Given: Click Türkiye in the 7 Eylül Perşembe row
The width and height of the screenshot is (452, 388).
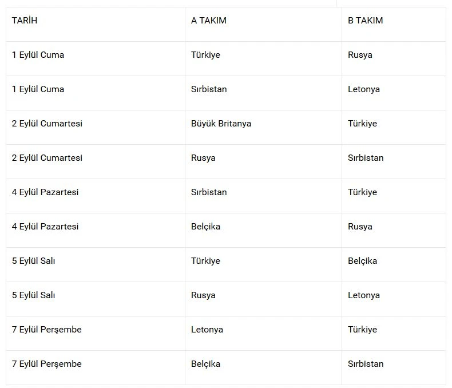Looking at the screenshot, I should 362,330.
